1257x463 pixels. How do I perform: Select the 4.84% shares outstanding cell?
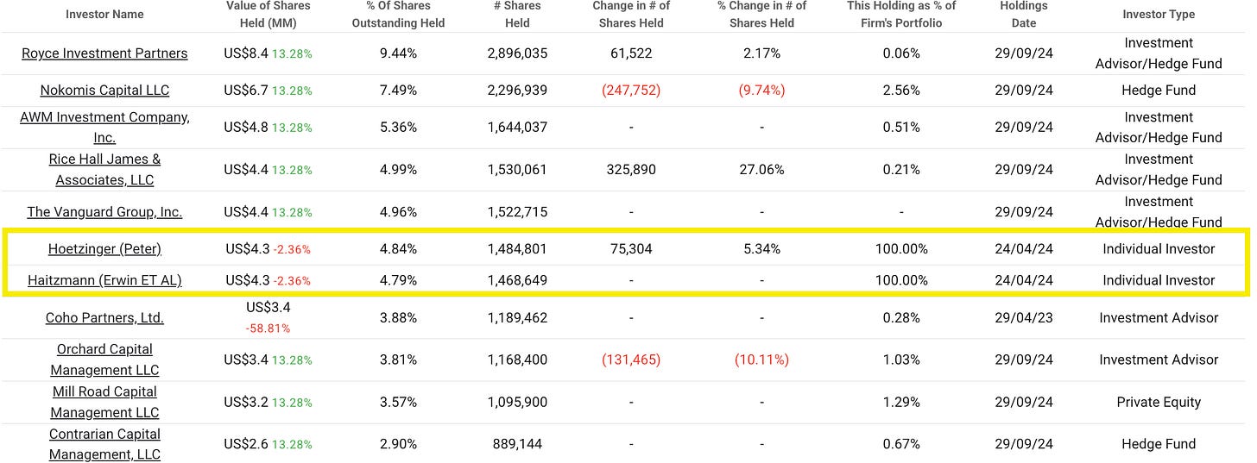point(398,249)
